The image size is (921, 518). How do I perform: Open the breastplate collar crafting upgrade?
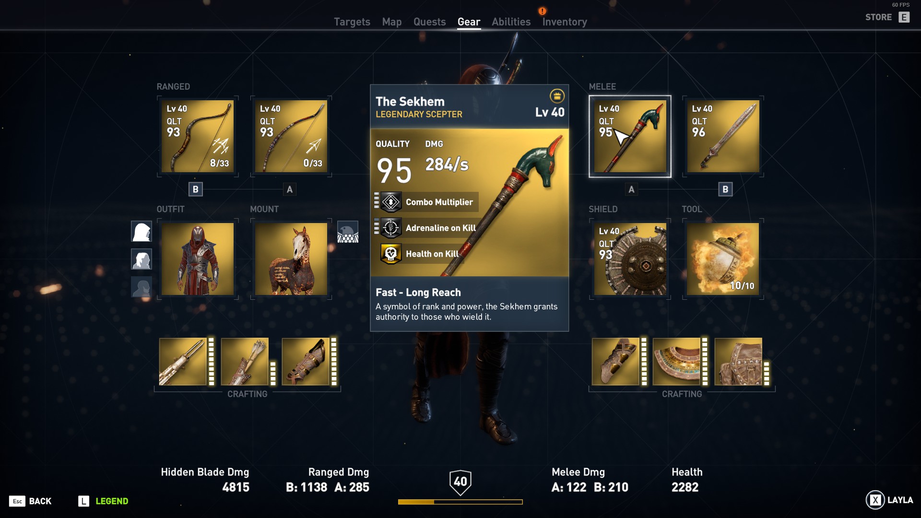[677, 362]
